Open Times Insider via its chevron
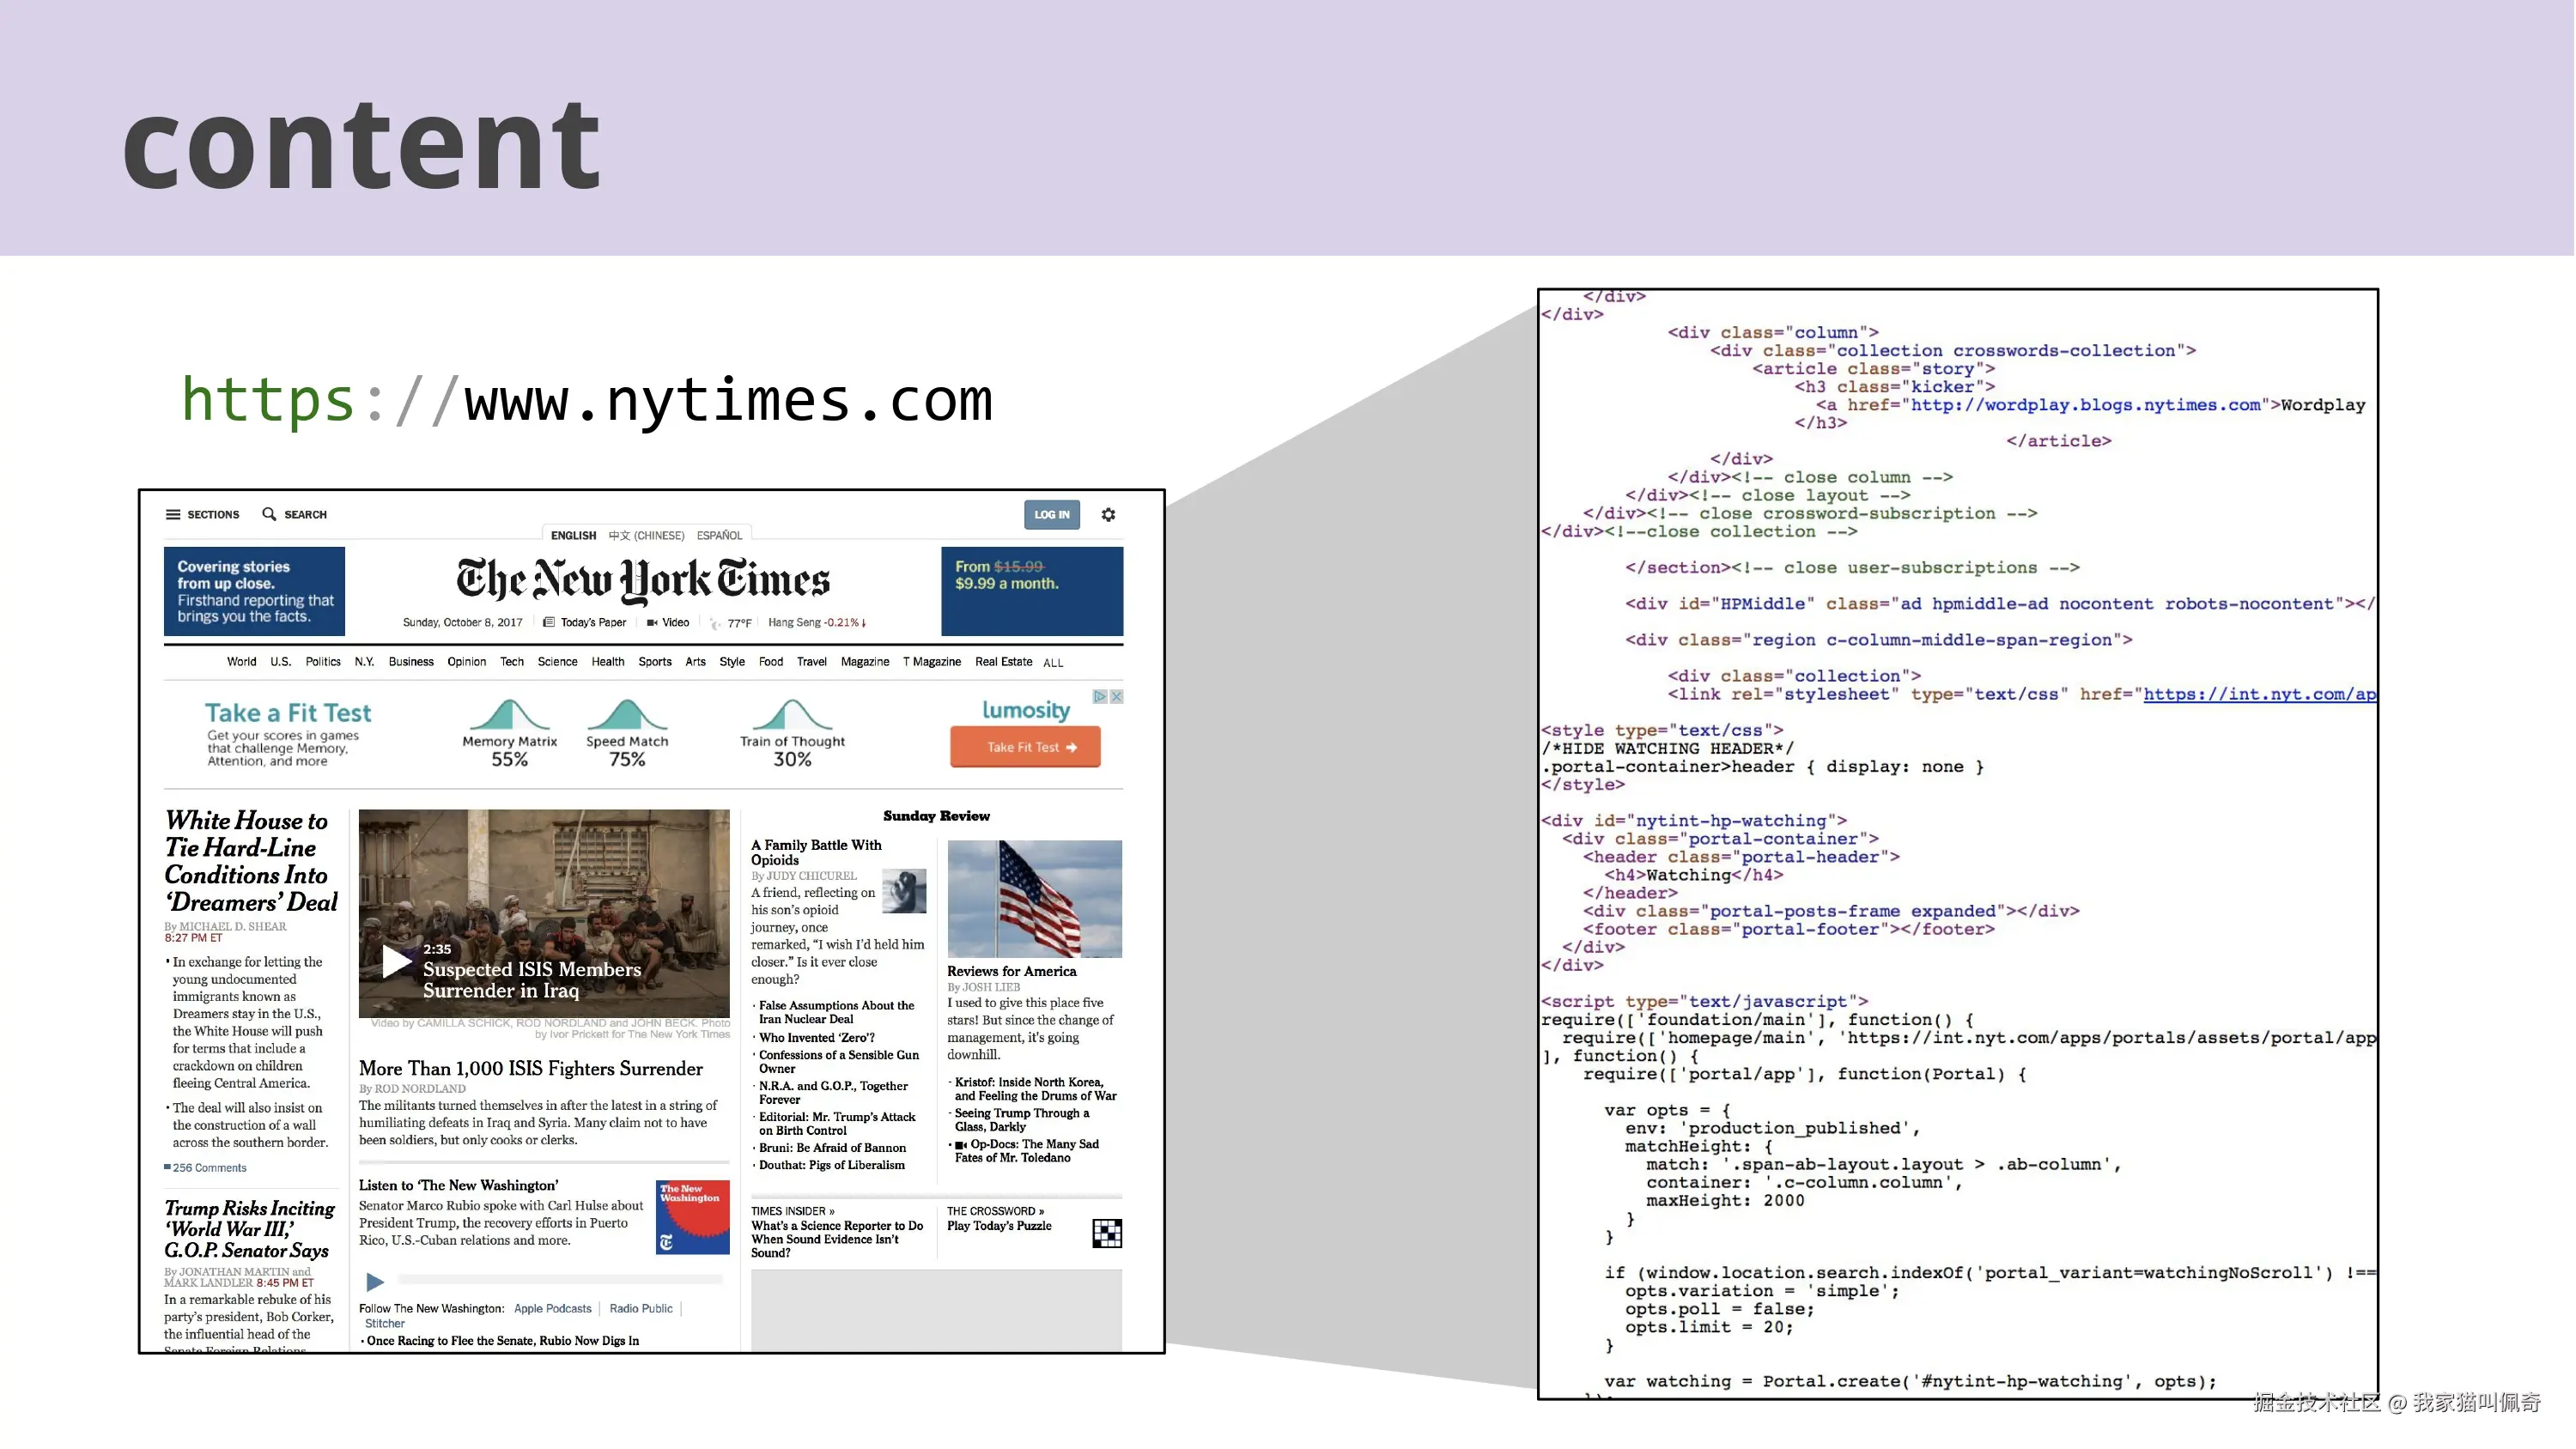Image resolution: width=2576 pixels, height=1449 pixels. (x=833, y=1211)
